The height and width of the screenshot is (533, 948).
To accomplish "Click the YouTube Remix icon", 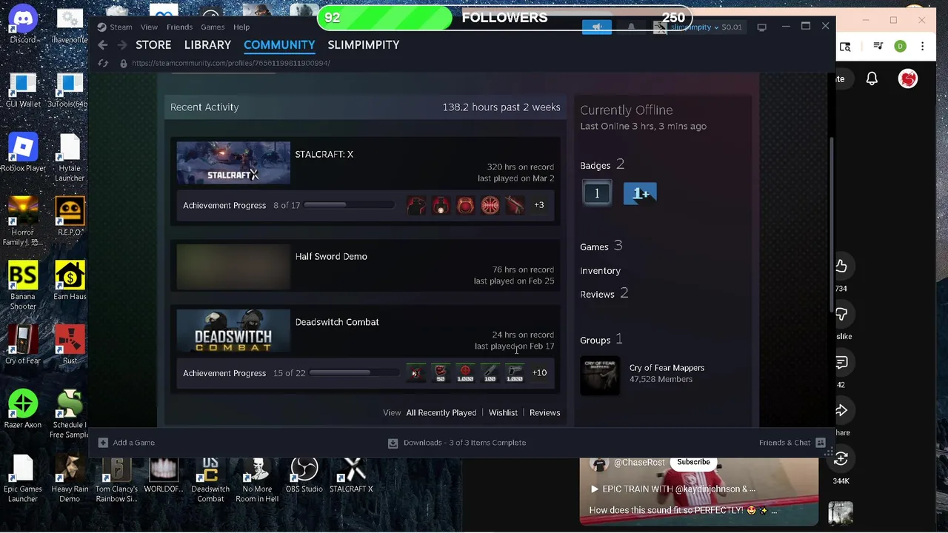I will tap(841, 460).
